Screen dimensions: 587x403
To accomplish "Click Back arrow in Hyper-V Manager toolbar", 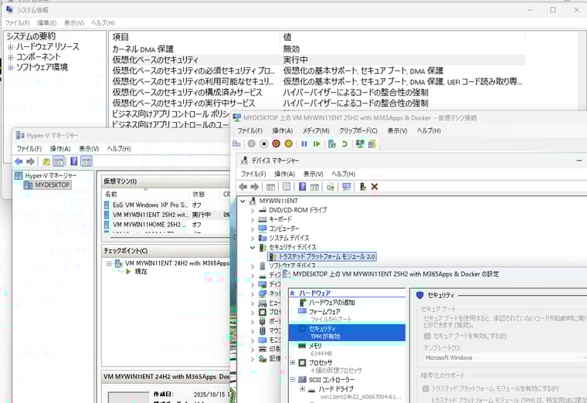I will (x=19, y=161).
